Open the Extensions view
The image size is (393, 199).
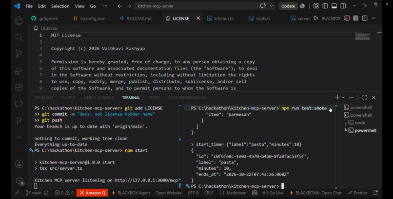(19, 87)
